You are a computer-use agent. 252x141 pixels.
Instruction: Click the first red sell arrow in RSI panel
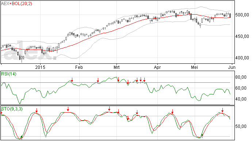point(72,80)
